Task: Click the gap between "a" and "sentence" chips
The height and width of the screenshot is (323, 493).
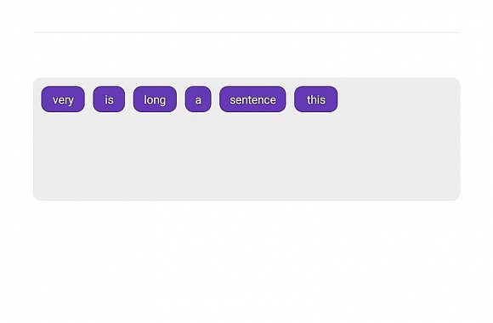Action: click(x=215, y=99)
